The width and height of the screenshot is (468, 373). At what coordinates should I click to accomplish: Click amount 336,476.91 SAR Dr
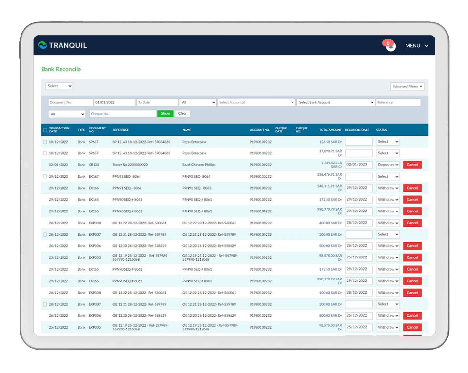[330, 176]
